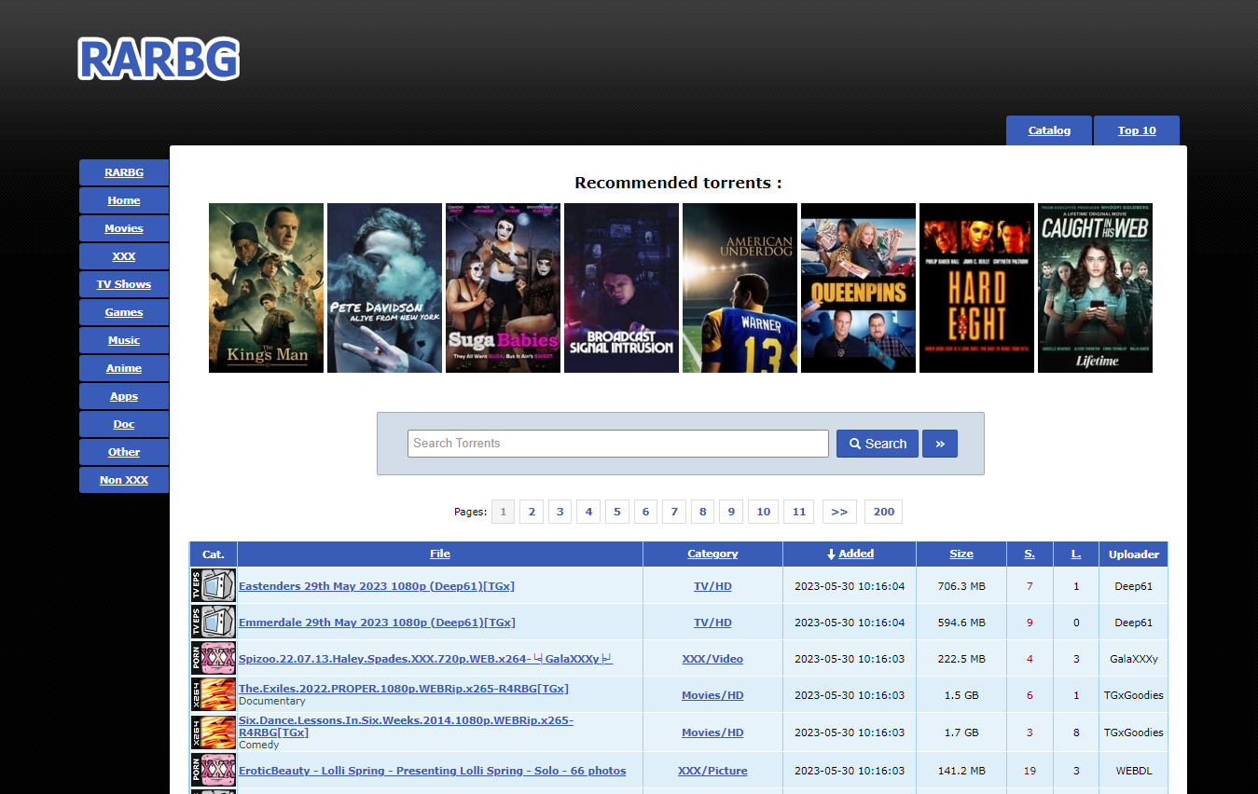Open Movies category in sidebar
This screenshot has height=794, width=1258.
point(124,228)
